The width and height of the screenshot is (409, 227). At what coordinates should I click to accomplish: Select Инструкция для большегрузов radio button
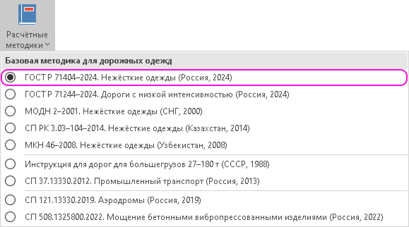pos(10,164)
